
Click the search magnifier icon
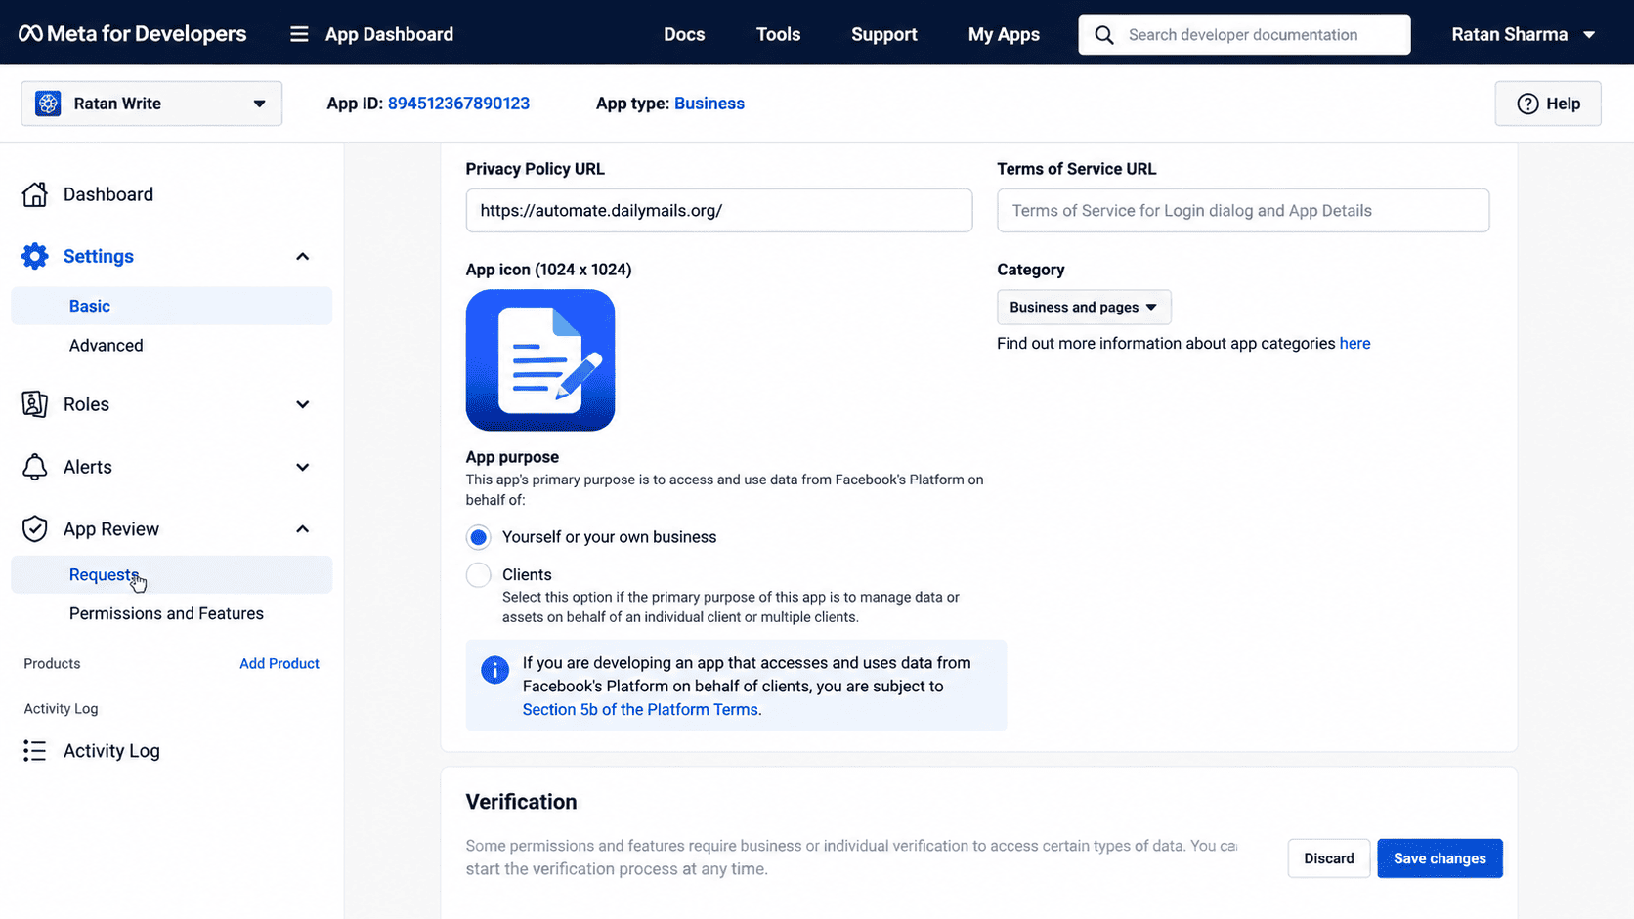pyautogui.click(x=1104, y=35)
